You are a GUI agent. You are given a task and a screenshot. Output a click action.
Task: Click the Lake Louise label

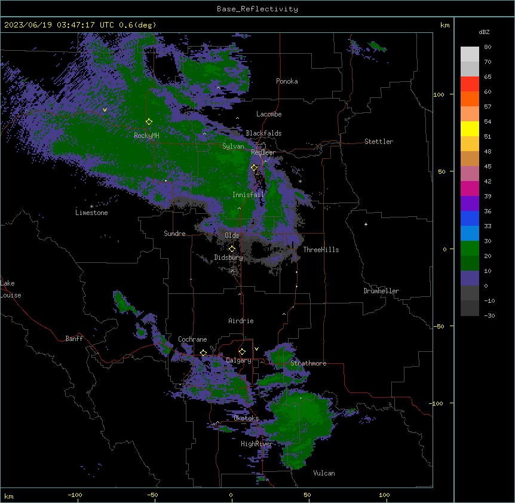point(11,289)
